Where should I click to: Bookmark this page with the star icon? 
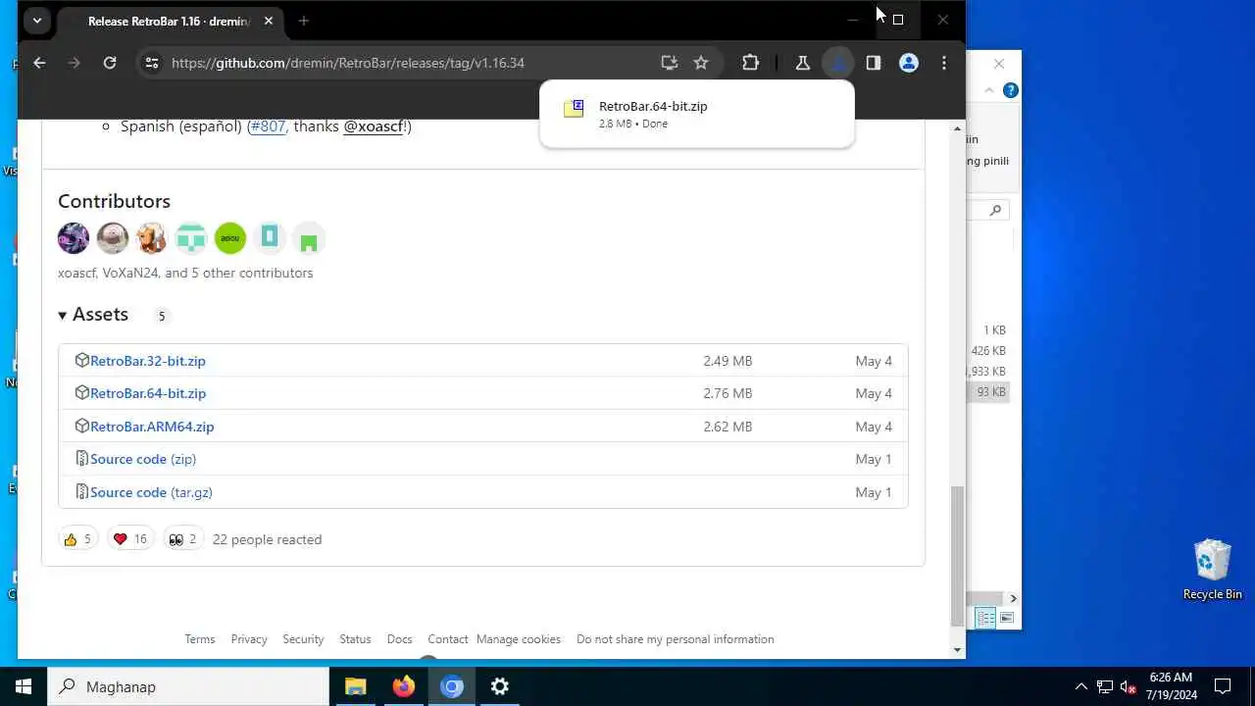point(701,63)
